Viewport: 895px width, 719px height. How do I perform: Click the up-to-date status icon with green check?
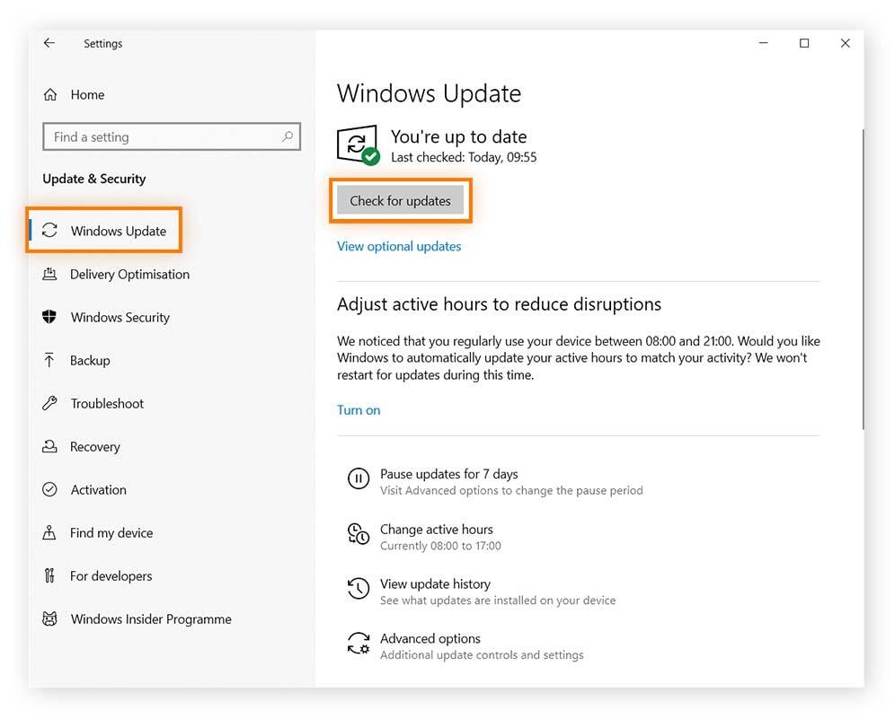359,145
